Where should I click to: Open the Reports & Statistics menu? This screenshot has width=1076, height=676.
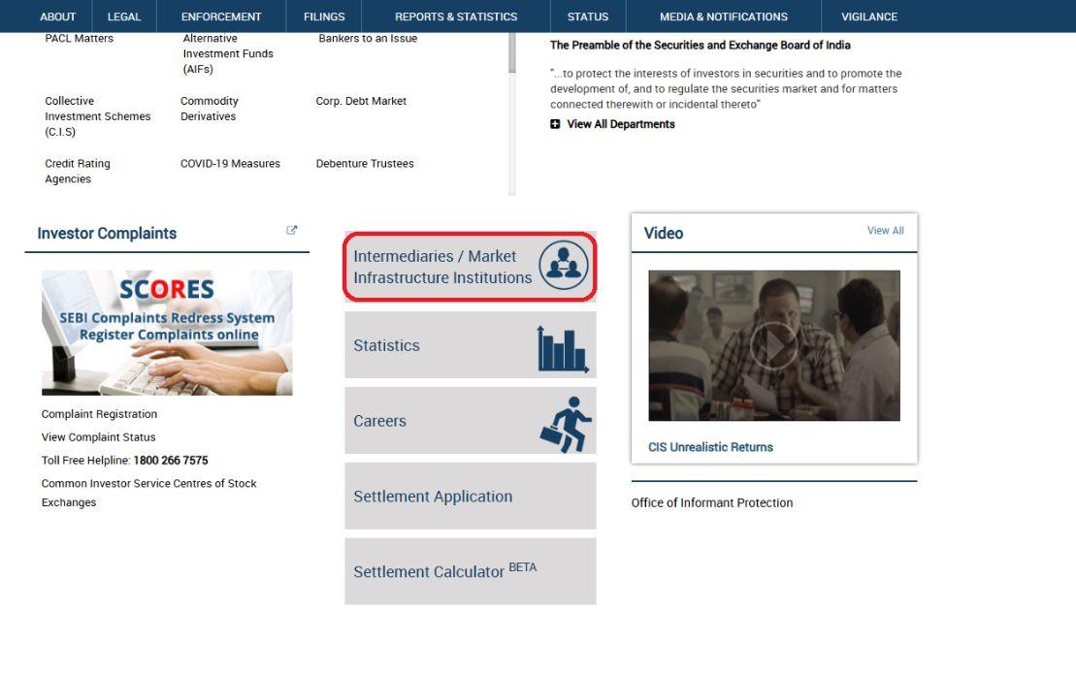[456, 16]
